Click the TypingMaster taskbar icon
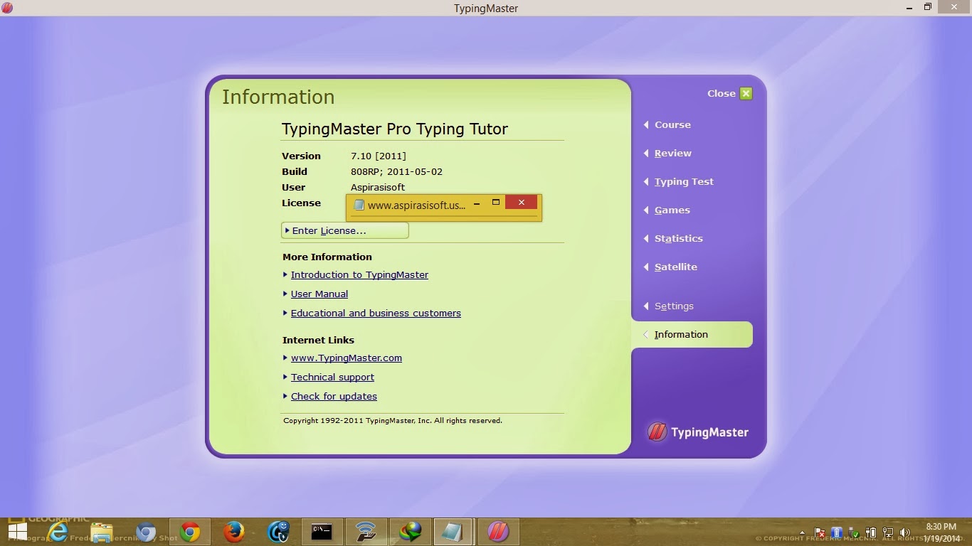Screen dimensions: 972x546 tap(498, 532)
